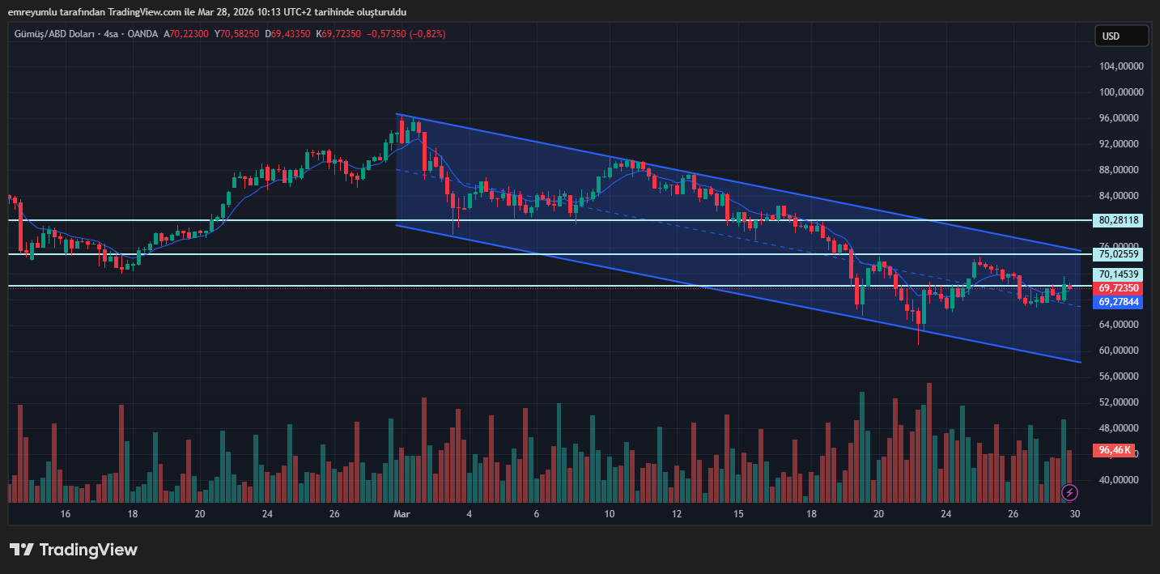This screenshot has height=574, width=1160.
Task: Click the purple lightning bolt icon
Action: (x=1069, y=491)
